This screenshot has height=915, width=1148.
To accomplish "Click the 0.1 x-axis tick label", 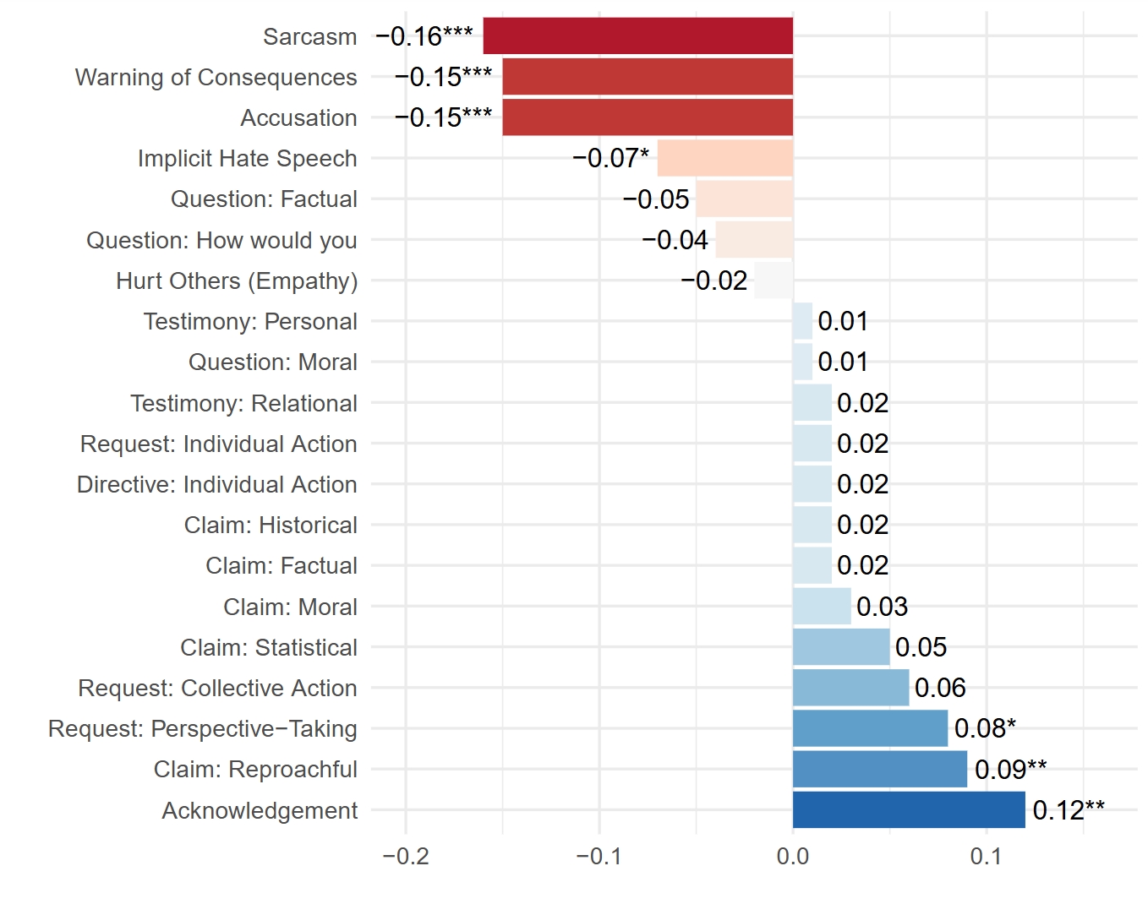I will click(987, 857).
